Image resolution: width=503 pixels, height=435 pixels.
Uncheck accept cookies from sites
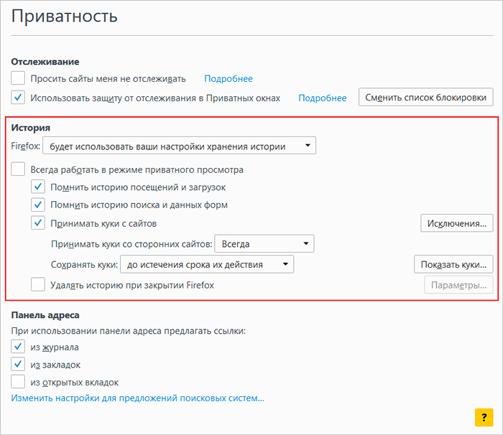38,223
